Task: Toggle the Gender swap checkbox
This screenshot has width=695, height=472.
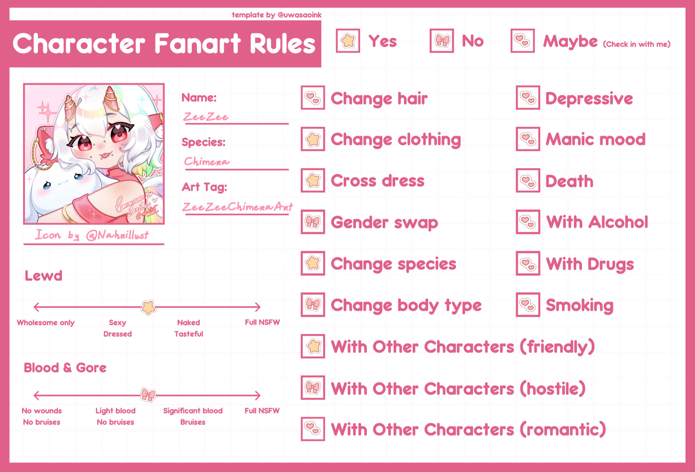Action: pos(313,222)
